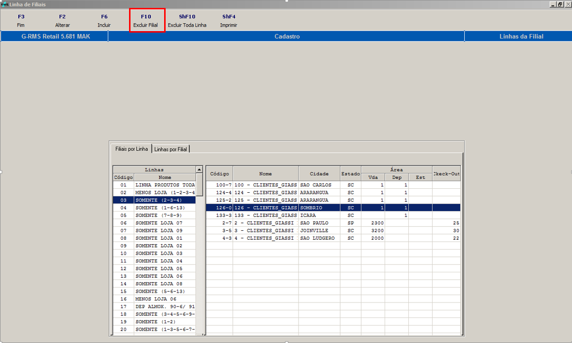Select line 20 SOMENTE (1-3-5-6-7-
This screenshot has width=572, height=343.
coord(154,329)
